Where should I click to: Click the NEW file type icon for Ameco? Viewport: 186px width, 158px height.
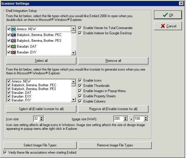13,29
